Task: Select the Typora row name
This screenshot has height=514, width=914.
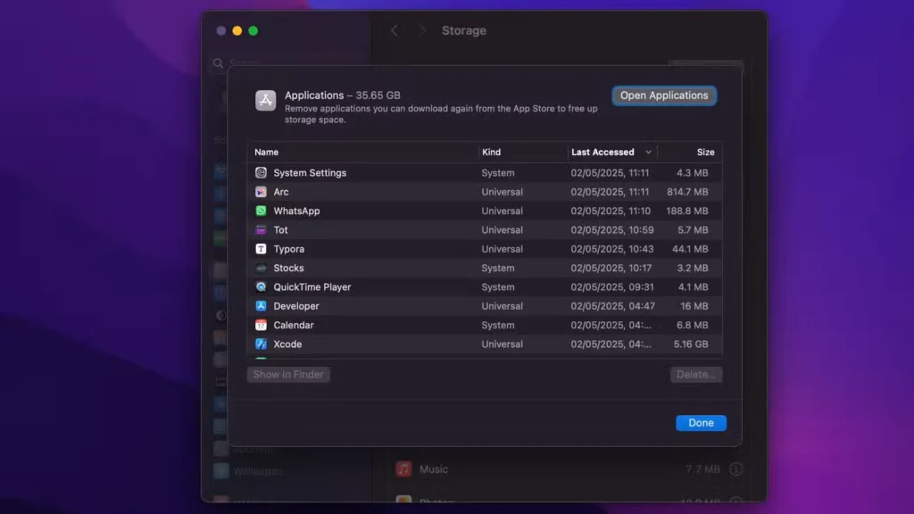Action: click(x=288, y=249)
